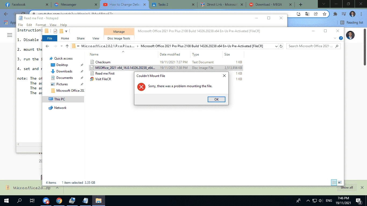Select the Read me First file in Explorer
The image size is (367, 206).
pos(105,73)
